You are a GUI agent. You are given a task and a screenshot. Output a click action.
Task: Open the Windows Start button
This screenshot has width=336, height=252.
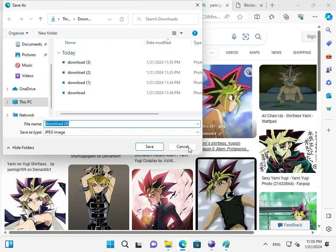110,244
